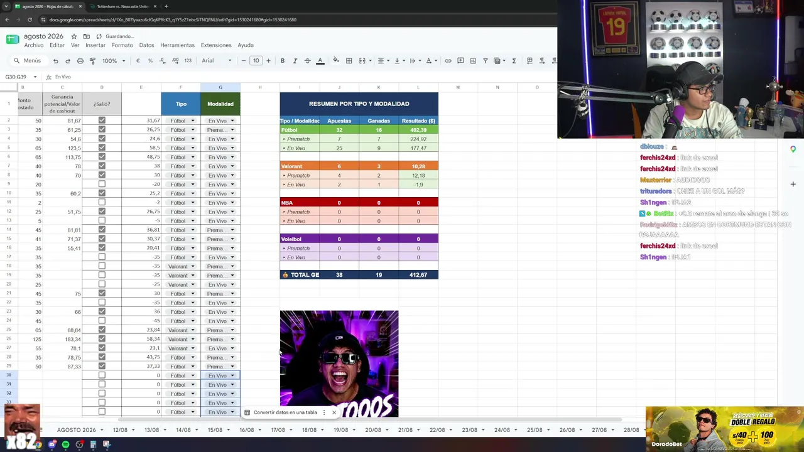This screenshot has width=804, height=452.
Task: Open the borders tool
Action: coord(349,61)
